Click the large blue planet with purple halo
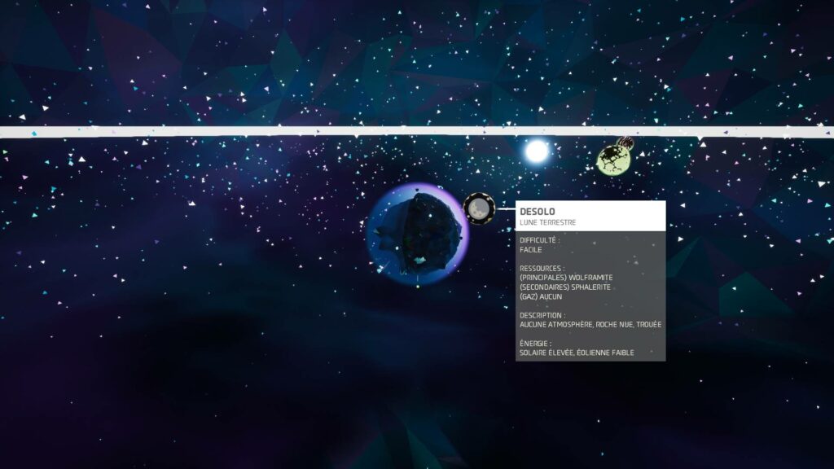834x469 pixels. click(x=416, y=234)
